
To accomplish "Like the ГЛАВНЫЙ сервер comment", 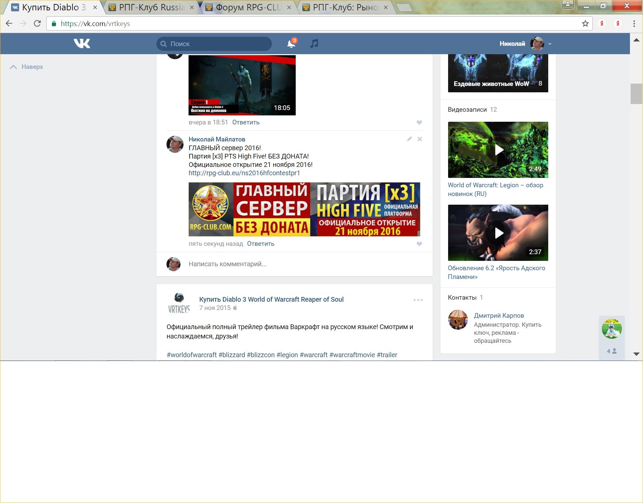I will pos(419,244).
